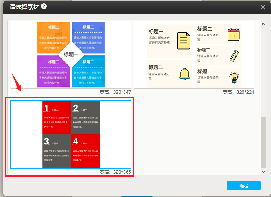Click the 请选择素材 dialog title text
The height and width of the screenshot is (197, 271).
(x=24, y=7)
